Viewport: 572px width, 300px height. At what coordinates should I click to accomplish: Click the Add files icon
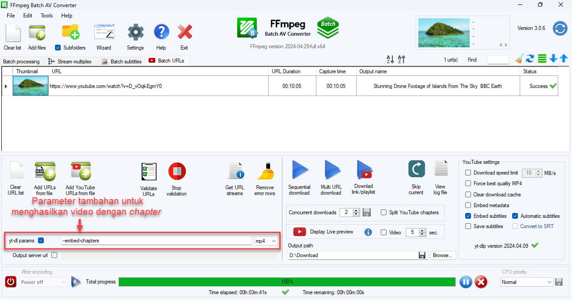(37, 33)
